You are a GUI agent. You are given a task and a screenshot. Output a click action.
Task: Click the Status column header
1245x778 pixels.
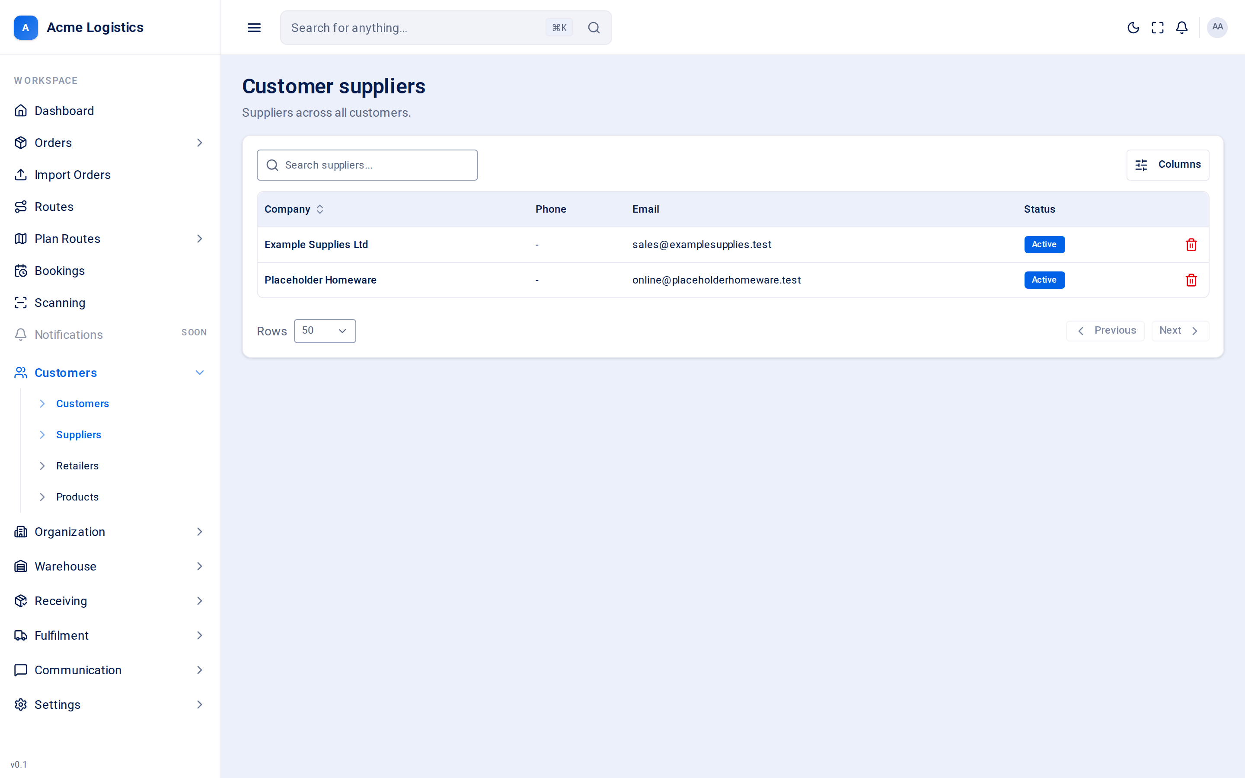1039,209
